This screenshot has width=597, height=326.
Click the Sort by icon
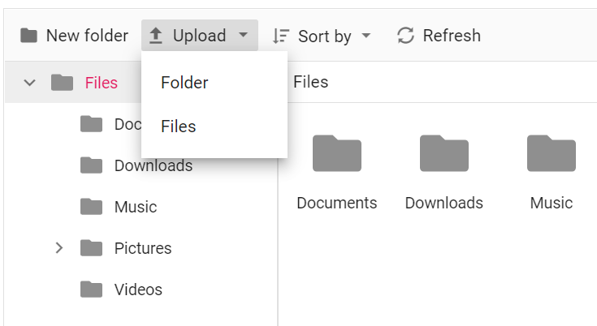point(281,36)
